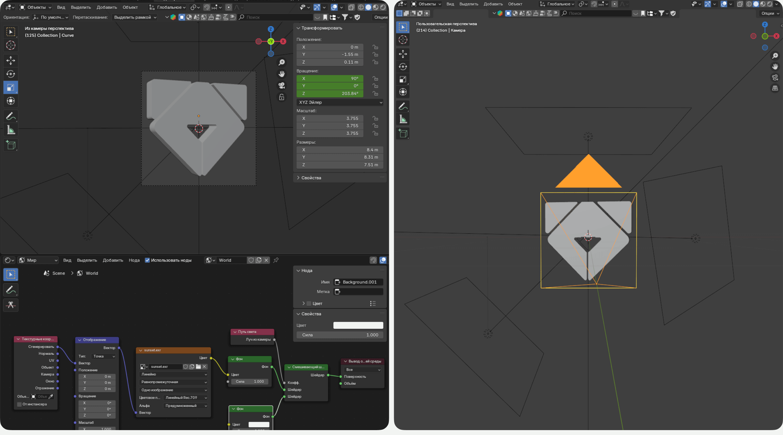Image resolution: width=783 pixels, height=435 pixels.
Task: Activate the Measure tool in left viewport
Action: (11, 130)
